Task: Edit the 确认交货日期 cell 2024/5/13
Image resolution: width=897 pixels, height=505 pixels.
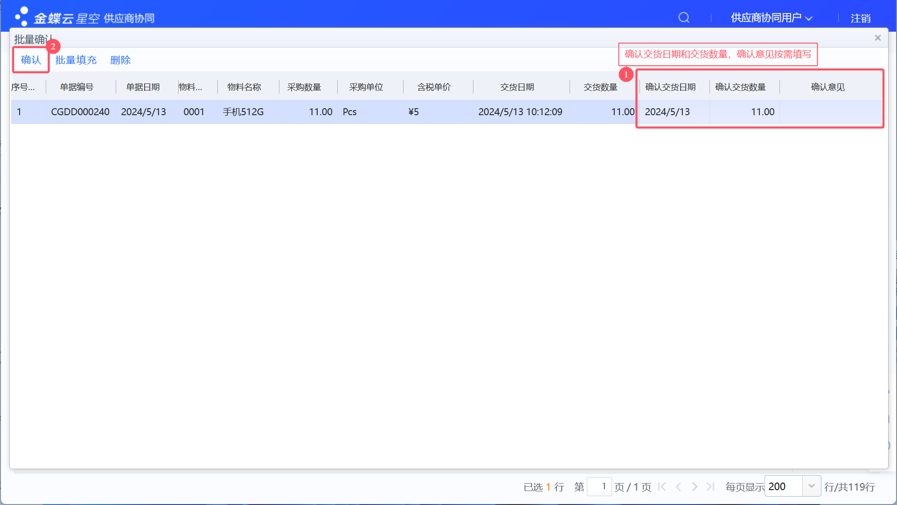Action: coord(673,112)
